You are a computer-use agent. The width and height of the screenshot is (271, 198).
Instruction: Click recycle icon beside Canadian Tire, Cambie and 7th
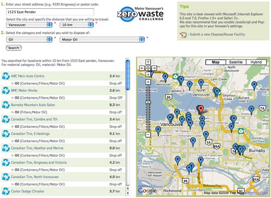[x=6, y=119]
